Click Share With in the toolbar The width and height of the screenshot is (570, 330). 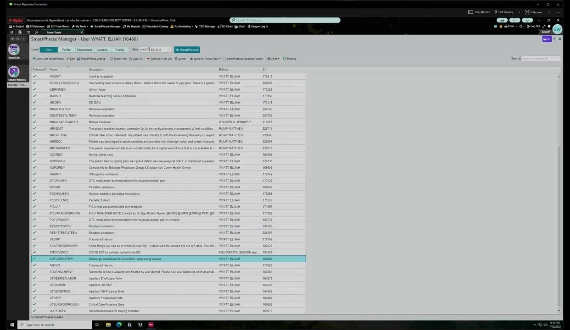(x=118, y=59)
